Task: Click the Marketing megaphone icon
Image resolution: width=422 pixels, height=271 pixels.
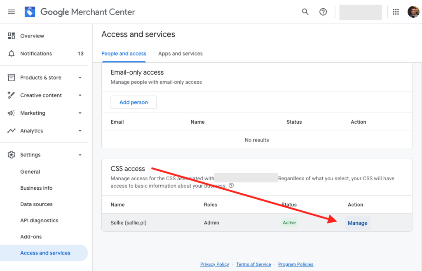Action: (x=11, y=113)
